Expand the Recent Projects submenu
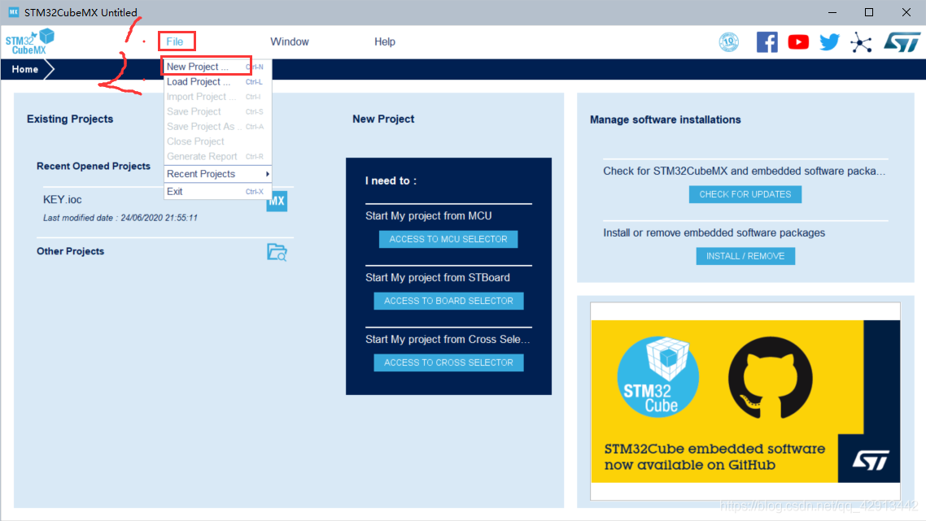 [216, 174]
